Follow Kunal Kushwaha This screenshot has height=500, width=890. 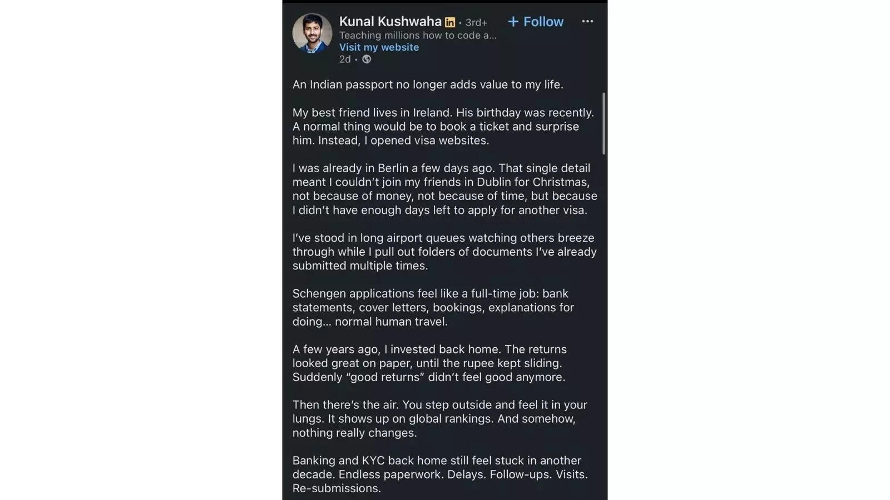pyautogui.click(x=536, y=22)
